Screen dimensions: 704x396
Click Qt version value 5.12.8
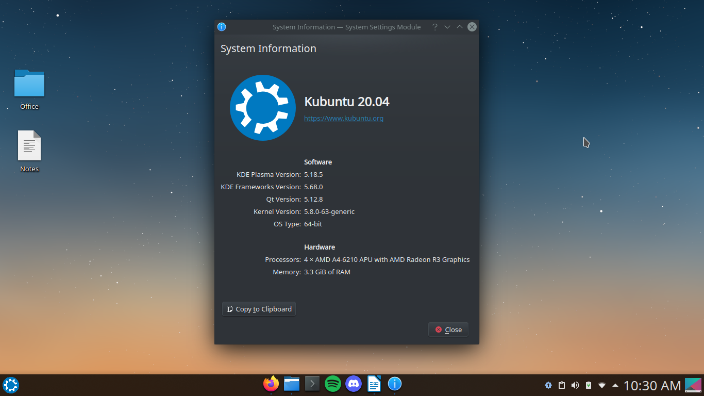click(x=313, y=199)
